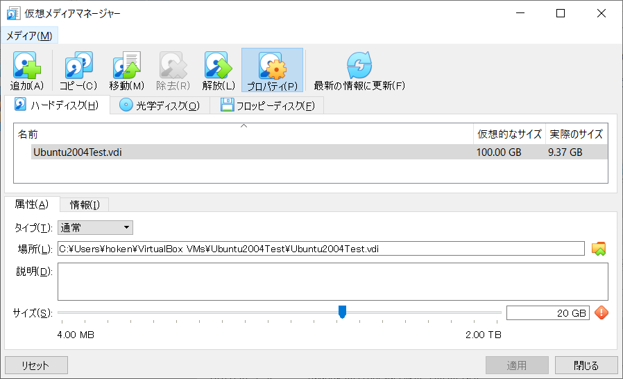Click the folder browse icon beside 場所 field
This screenshot has height=379, width=623.
(x=599, y=249)
